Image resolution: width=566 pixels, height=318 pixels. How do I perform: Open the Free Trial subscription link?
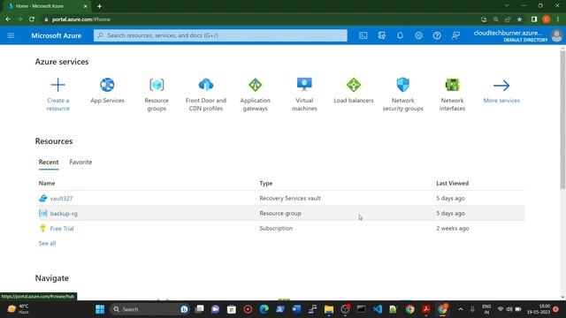tap(62, 228)
